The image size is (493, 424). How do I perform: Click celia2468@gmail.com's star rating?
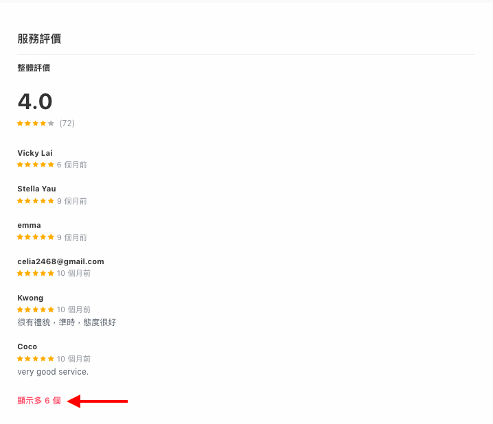click(x=36, y=273)
